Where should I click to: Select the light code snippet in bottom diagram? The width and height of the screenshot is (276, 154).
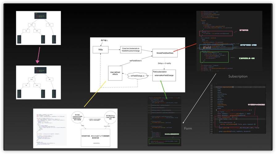point(51,129)
